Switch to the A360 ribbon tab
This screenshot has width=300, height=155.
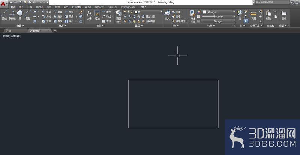pyautogui.click(x=88, y=7)
